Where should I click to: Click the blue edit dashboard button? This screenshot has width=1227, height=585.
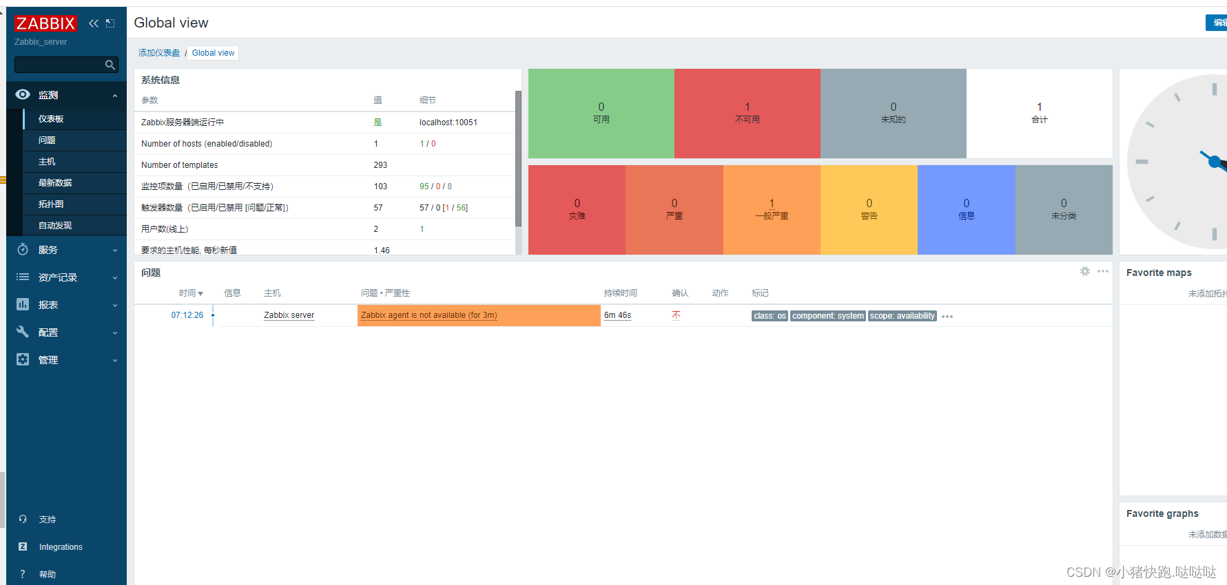(1217, 23)
